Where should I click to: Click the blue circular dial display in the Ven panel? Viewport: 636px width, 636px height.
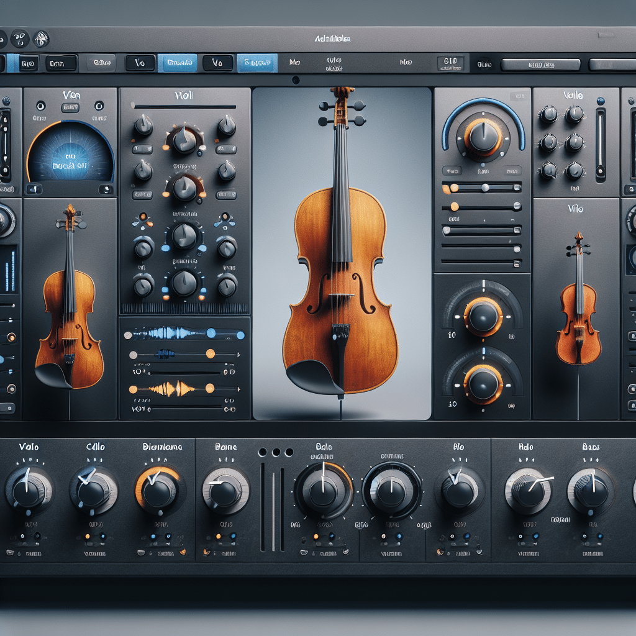pyautogui.click(x=71, y=152)
